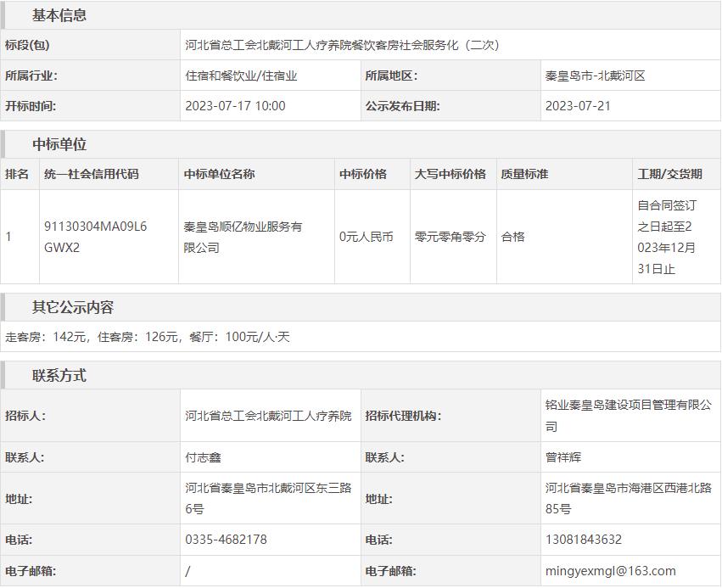Image resolution: width=722 pixels, height=588 pixels.
Task: Click the 中标单位 section header
Action: pyautogui.click(x=59, y=144)
